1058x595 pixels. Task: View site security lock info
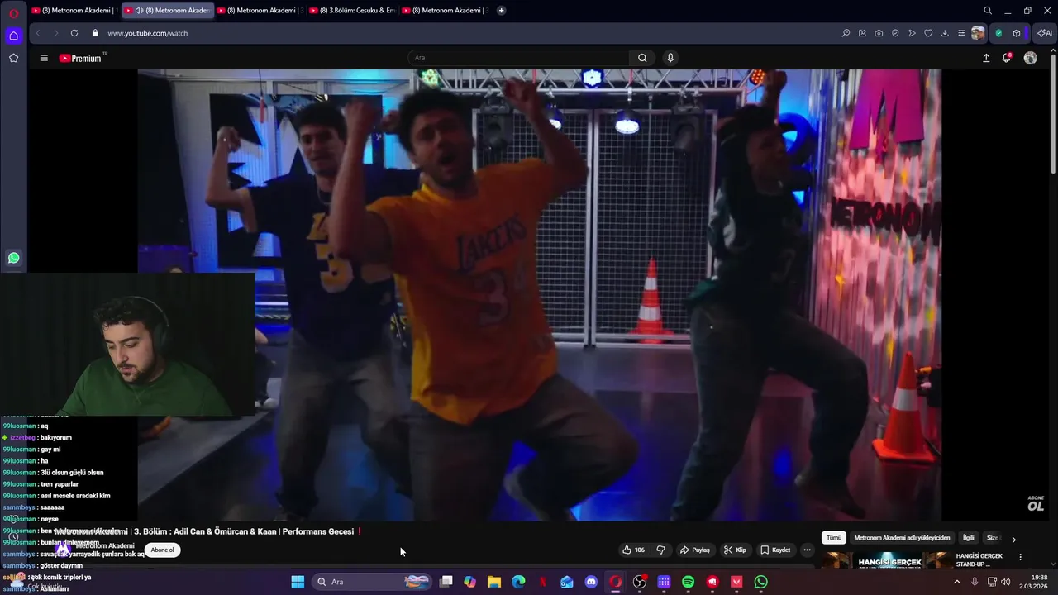(95, 33)
